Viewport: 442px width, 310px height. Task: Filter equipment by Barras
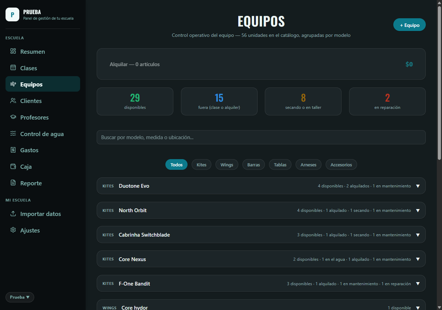pos(253,165)
